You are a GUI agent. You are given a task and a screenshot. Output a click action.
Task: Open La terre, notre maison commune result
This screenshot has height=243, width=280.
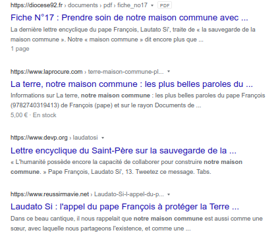coord(132,84)
